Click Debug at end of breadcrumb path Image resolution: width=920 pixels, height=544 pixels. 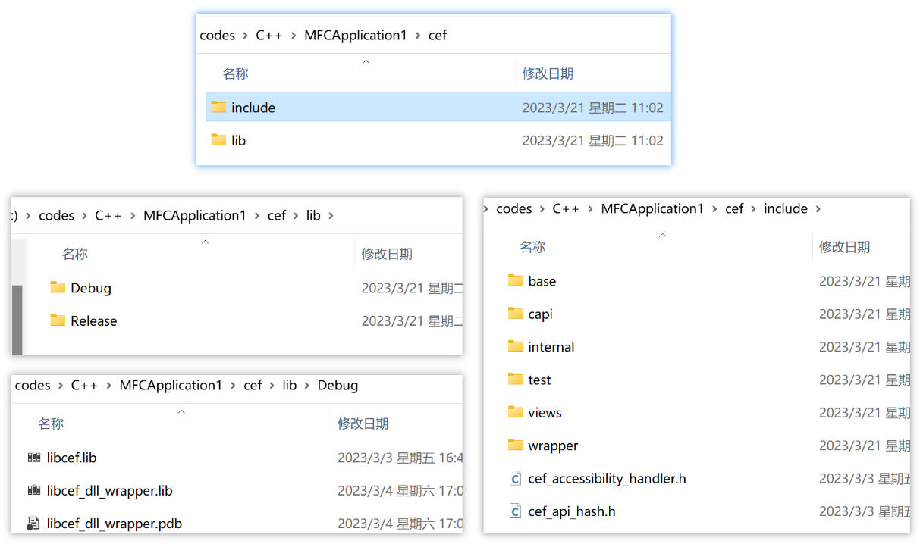338,386
